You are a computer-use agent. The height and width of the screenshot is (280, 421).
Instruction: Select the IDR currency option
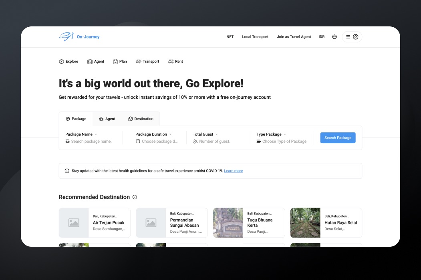322,37
